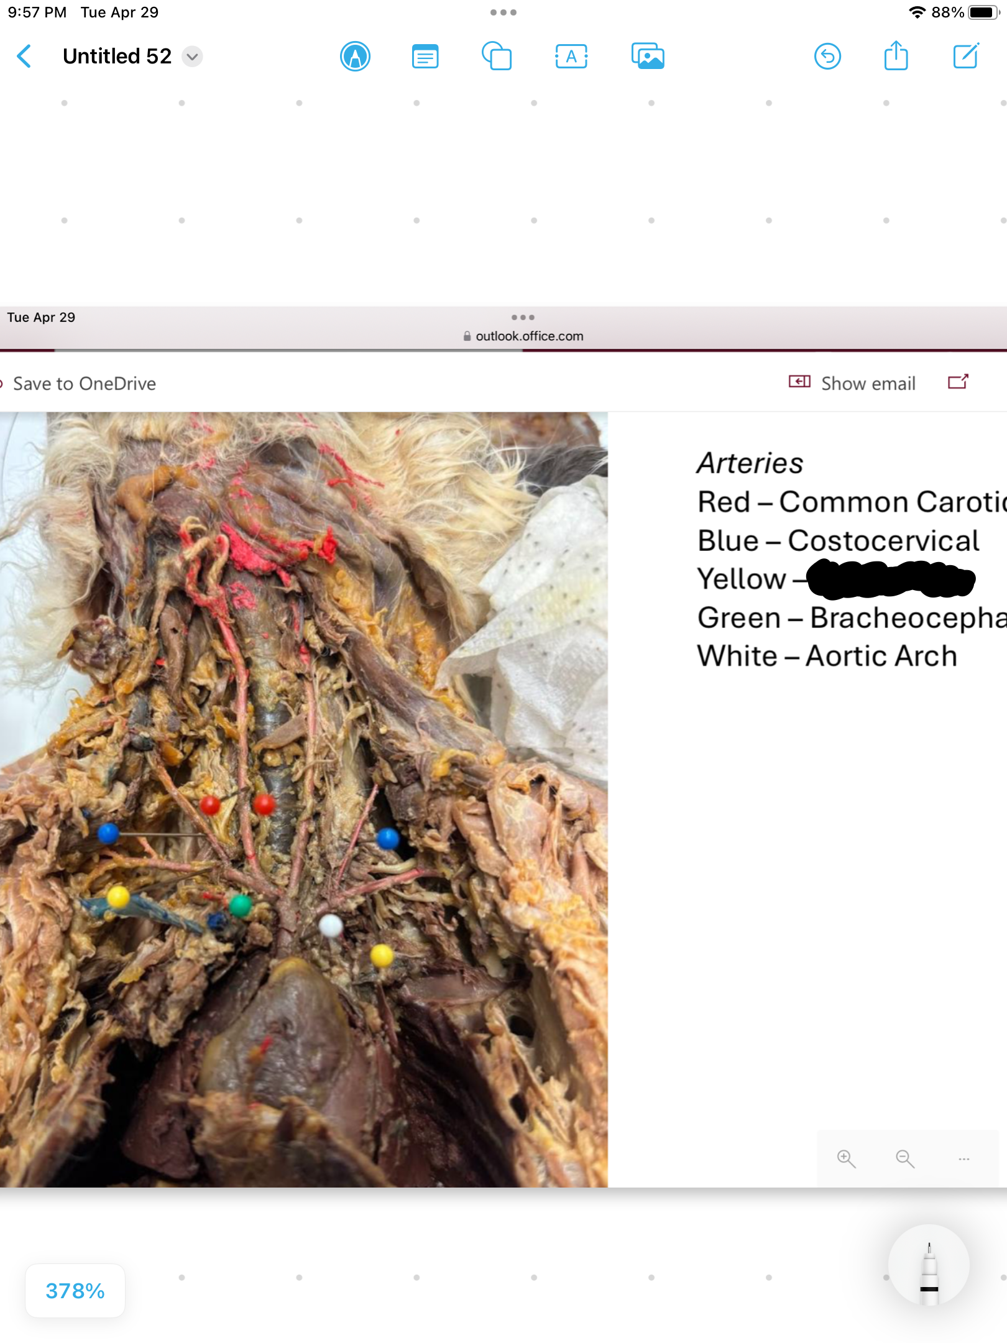Tap the zoom-out magnifier in the screenshot
Viewport: 1007px width, 1343px height.
904,1159
